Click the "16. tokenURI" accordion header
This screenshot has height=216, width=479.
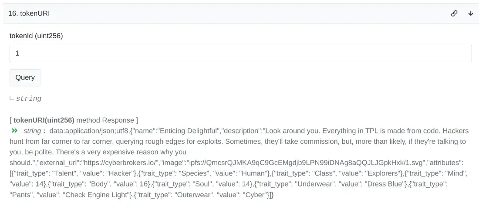(x=29, y=13)
